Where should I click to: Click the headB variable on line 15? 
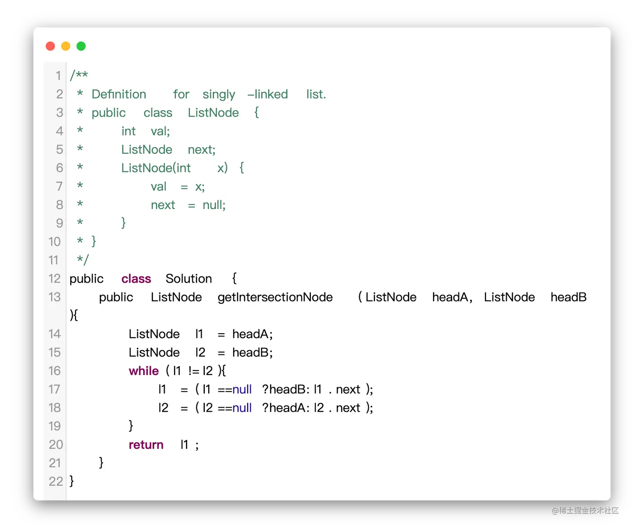pyautogui.click(x=252, y=352)
